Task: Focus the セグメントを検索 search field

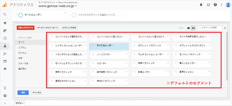Action: 210,28
